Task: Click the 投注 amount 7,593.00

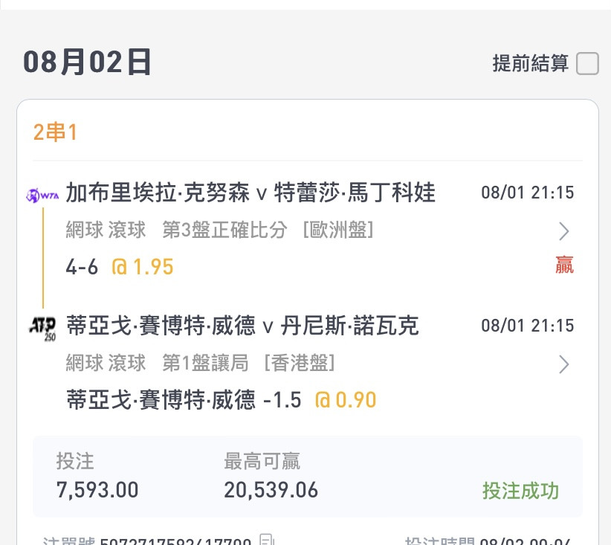Action: [97, 490]
